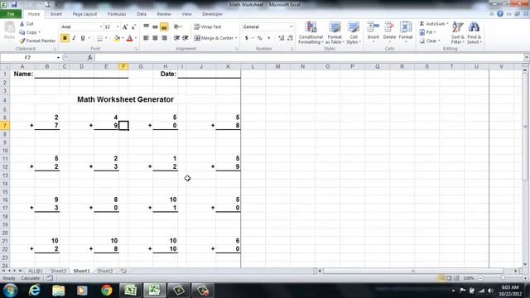Open the font size dropdown

[x=118, y=26]
